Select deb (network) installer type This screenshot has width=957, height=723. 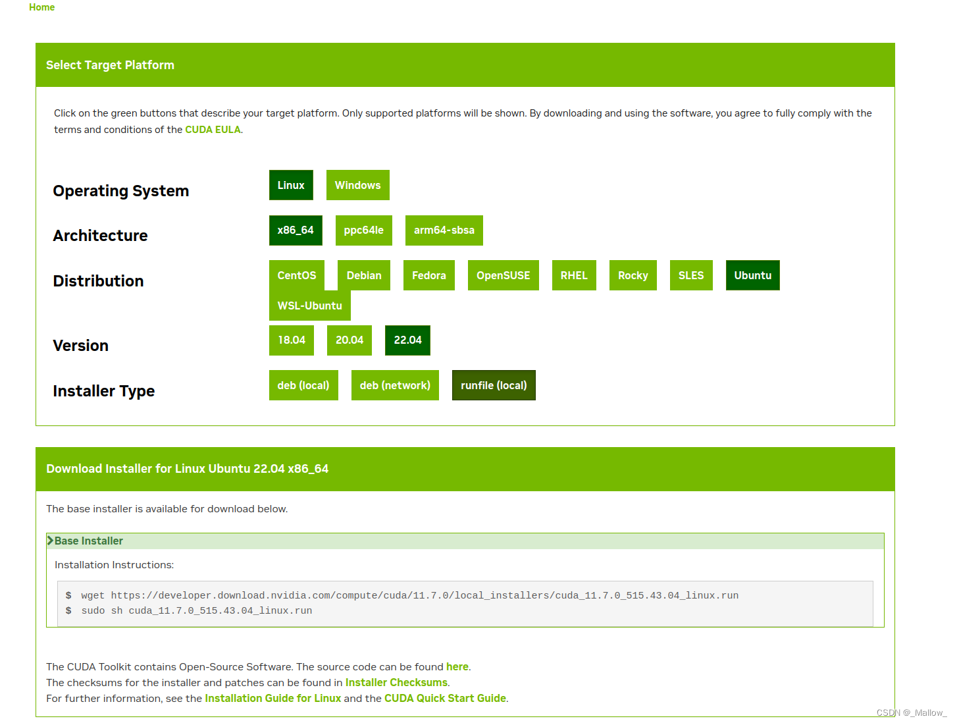[395, 385]
